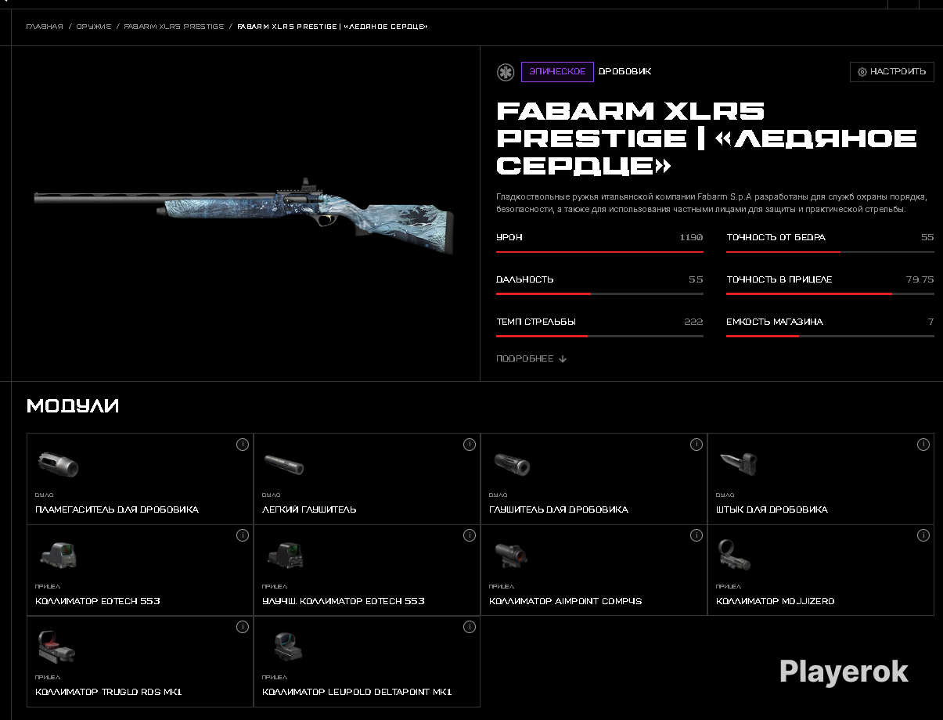The height and width of the screenshot is (720, 943).
Task: Click aimed accuracy value 79.75
Action: click(x=920, y=279)
